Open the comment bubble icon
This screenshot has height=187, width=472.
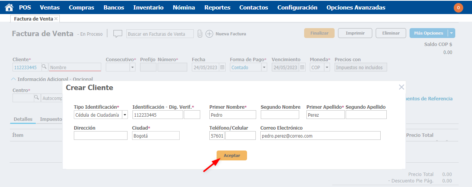(x=118, y=34)
